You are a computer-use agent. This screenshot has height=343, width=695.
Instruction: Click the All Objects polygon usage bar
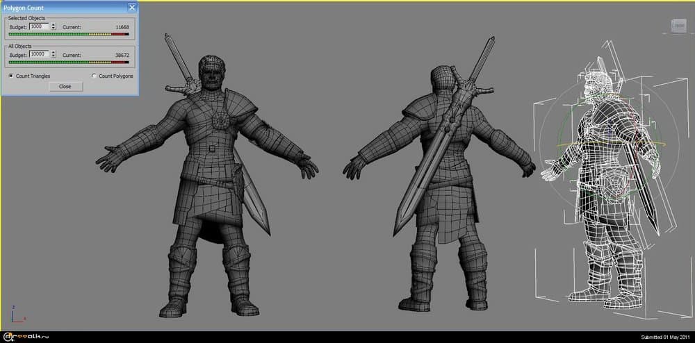pyautogui.click(x=69, y=61)
